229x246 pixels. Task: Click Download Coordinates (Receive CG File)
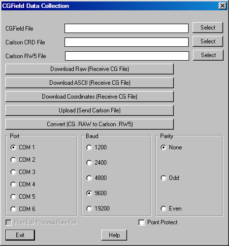click(x=90, y=97)
